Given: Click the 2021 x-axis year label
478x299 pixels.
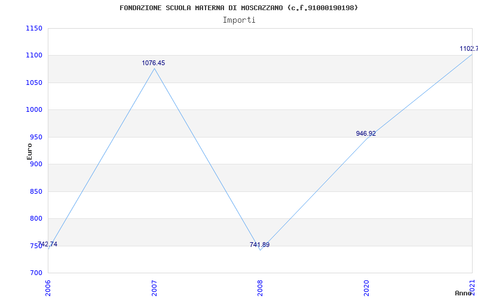Looking at the screenshot, I should click(x=472, y=288).
